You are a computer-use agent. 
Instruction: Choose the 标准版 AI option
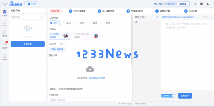pos(60,36)
